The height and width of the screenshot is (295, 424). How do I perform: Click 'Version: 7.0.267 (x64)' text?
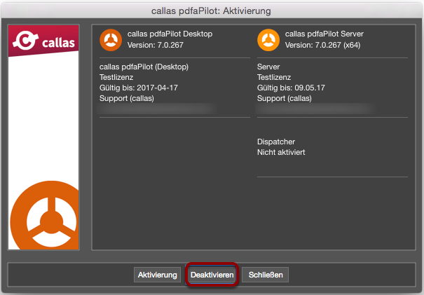coord(322,45)
